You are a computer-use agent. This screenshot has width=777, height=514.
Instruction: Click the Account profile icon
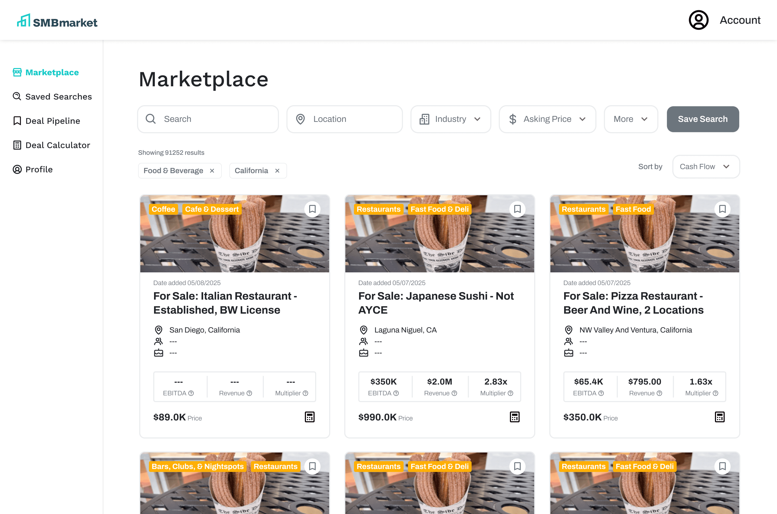tap(698, 20)
